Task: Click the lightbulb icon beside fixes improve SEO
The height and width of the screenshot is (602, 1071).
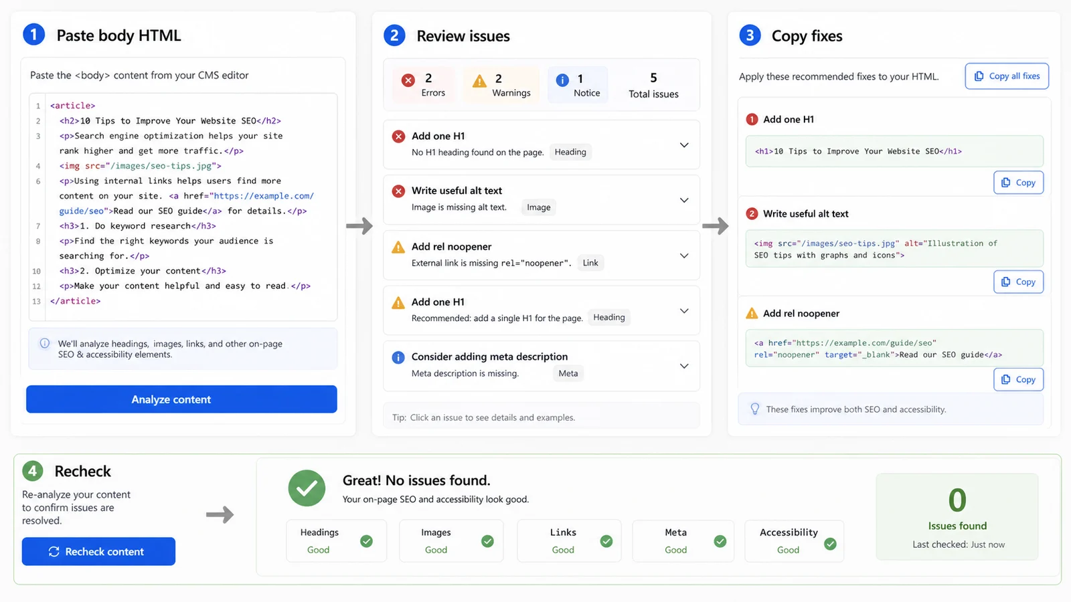Action: pyautogui.click(x=755, y=409)
